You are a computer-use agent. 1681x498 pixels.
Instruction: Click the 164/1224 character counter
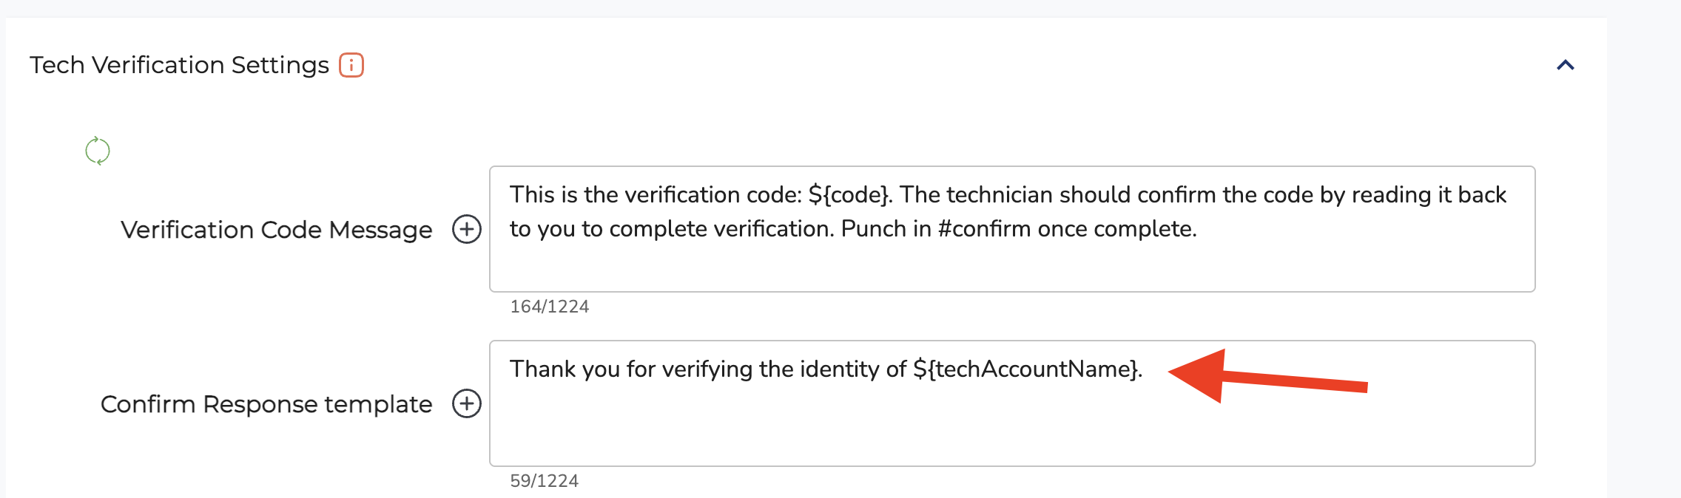tap(549, 307)
